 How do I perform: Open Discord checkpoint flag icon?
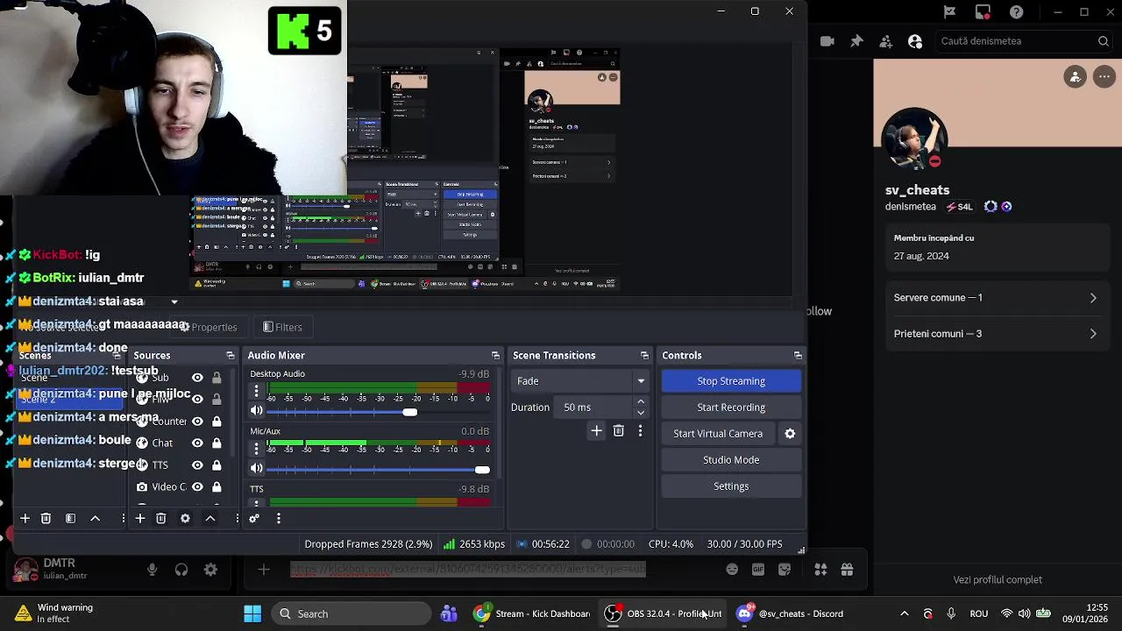point(949,12)
